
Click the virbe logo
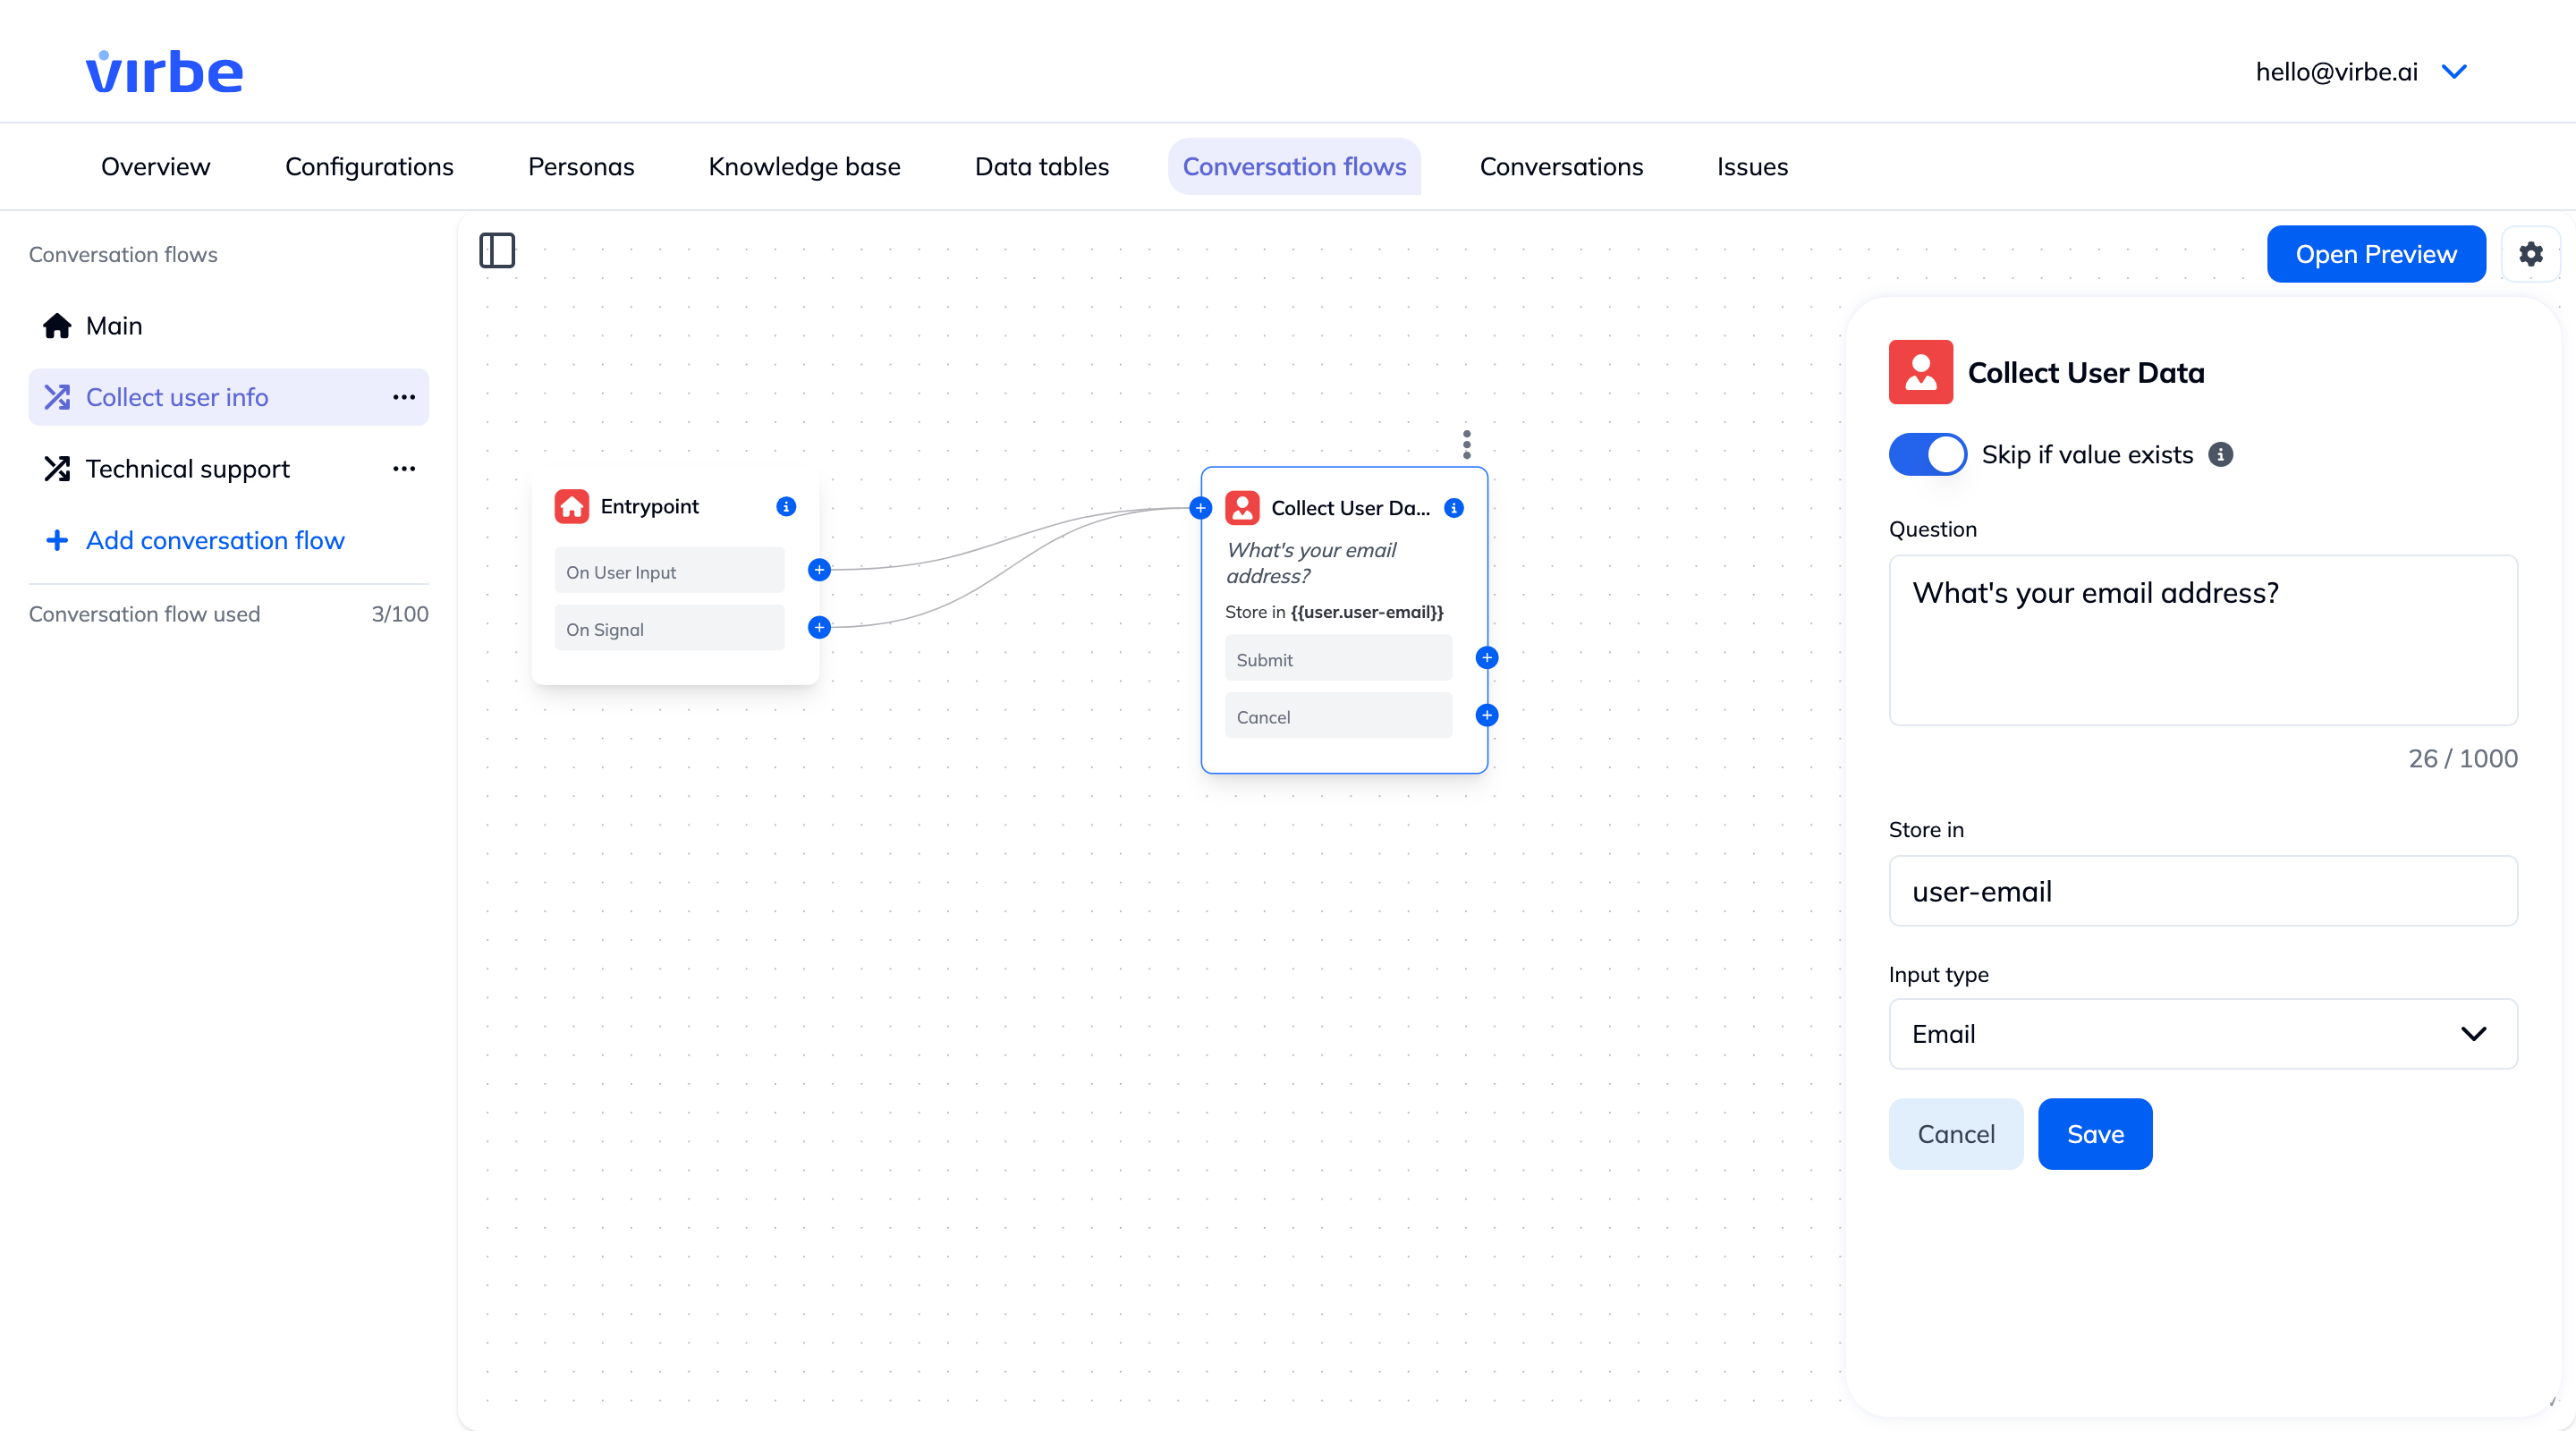(x=165, y=72)
